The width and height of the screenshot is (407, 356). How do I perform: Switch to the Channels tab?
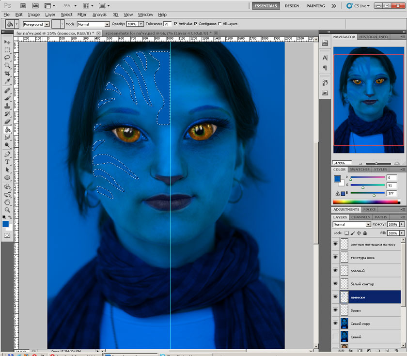[360, 217]
